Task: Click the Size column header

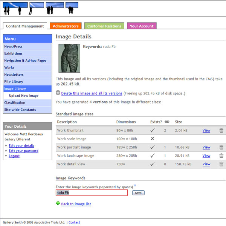Action: (179, 122)
